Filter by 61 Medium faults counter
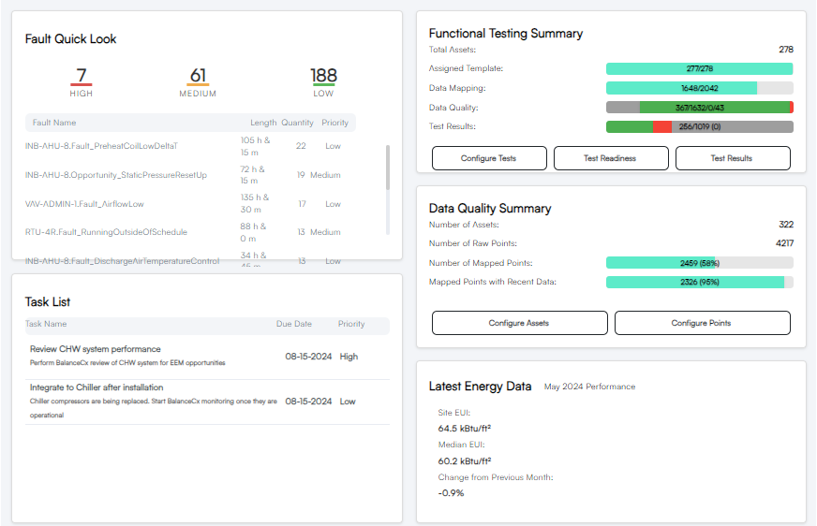This screenshot has width=817, height=526. pos(198,80)
